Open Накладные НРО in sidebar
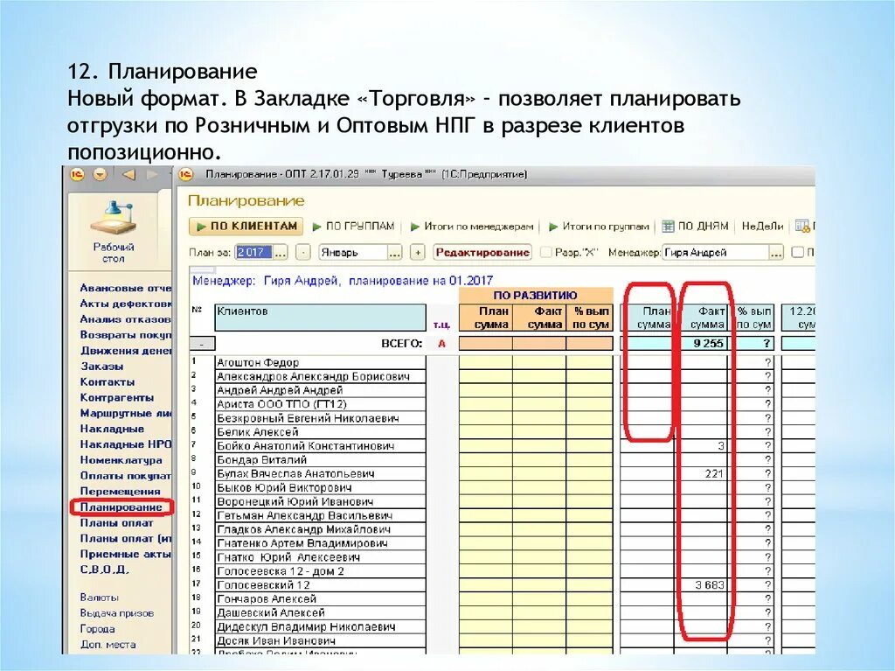The height and width of the screenshot is (671, 895). point(126,444)
